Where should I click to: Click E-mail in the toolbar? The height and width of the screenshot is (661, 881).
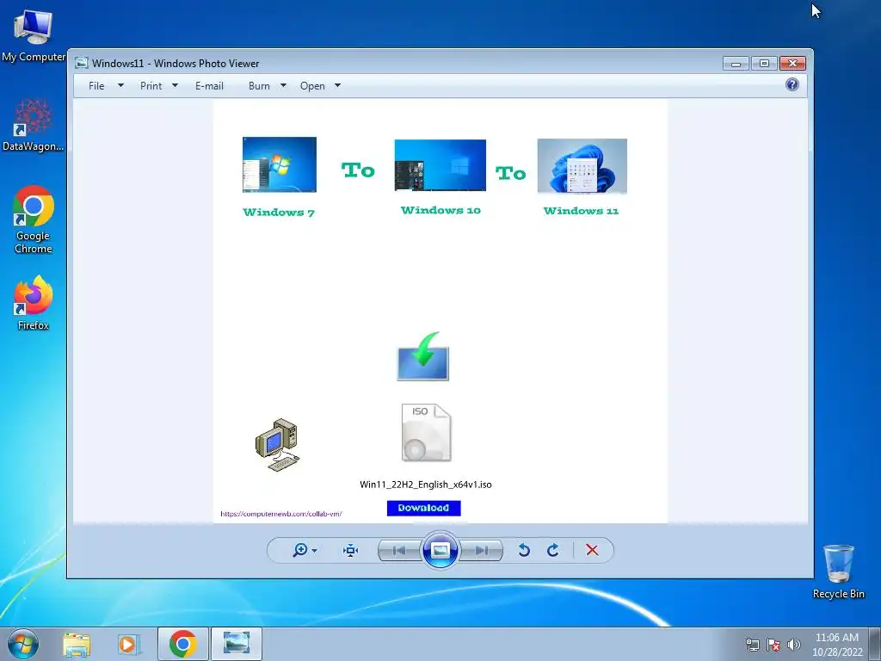point(209,85)
